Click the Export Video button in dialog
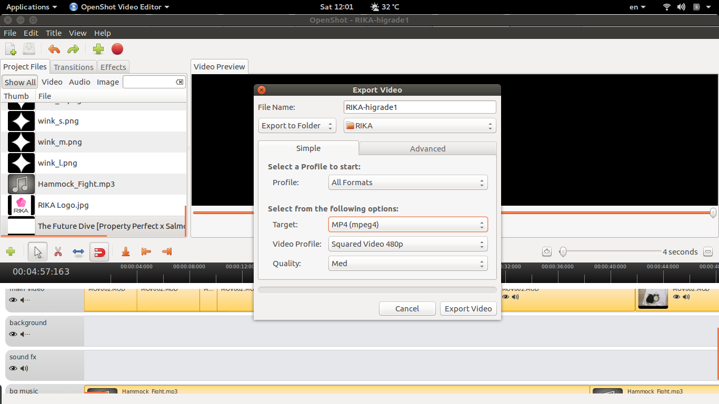 click(468, 309)
